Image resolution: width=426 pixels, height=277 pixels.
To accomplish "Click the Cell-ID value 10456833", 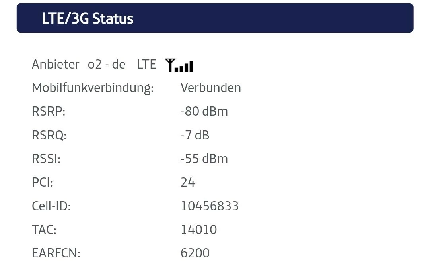I will tap(210, 206).
